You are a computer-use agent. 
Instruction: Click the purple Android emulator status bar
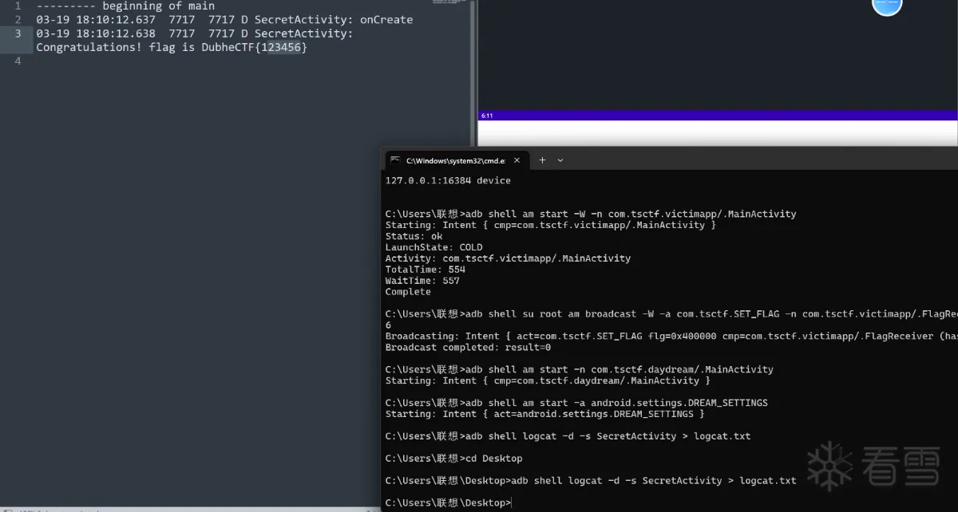point(718,115)
